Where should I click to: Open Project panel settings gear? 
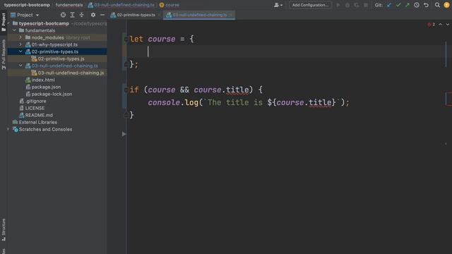pos(93,15)
